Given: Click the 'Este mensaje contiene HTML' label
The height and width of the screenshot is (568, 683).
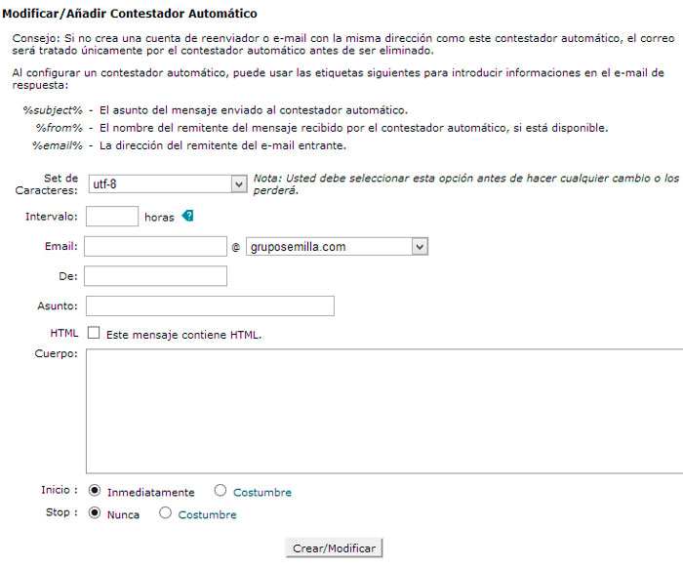Looking at the screenshot, I should pos(183,335).
